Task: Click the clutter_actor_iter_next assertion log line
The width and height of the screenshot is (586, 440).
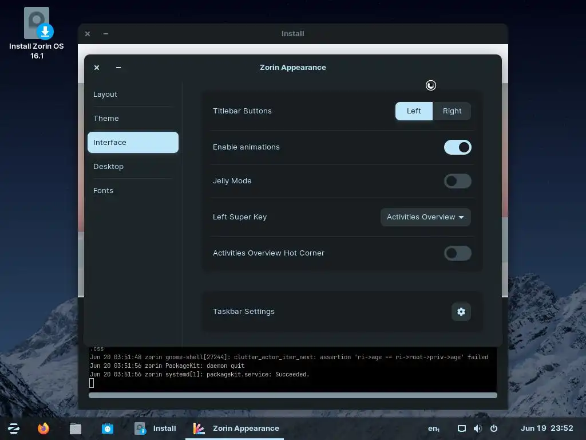Action: tap(289, 357)
